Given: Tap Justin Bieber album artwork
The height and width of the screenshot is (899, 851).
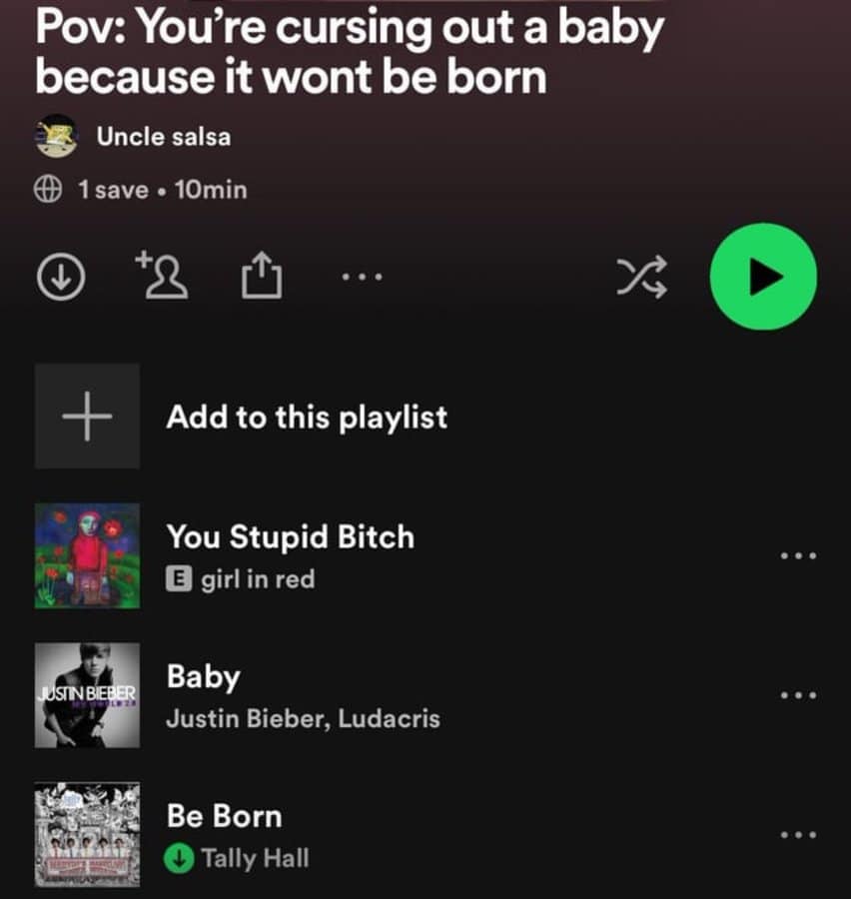Looking at the screenshot, I should click(x=87, y=695).
